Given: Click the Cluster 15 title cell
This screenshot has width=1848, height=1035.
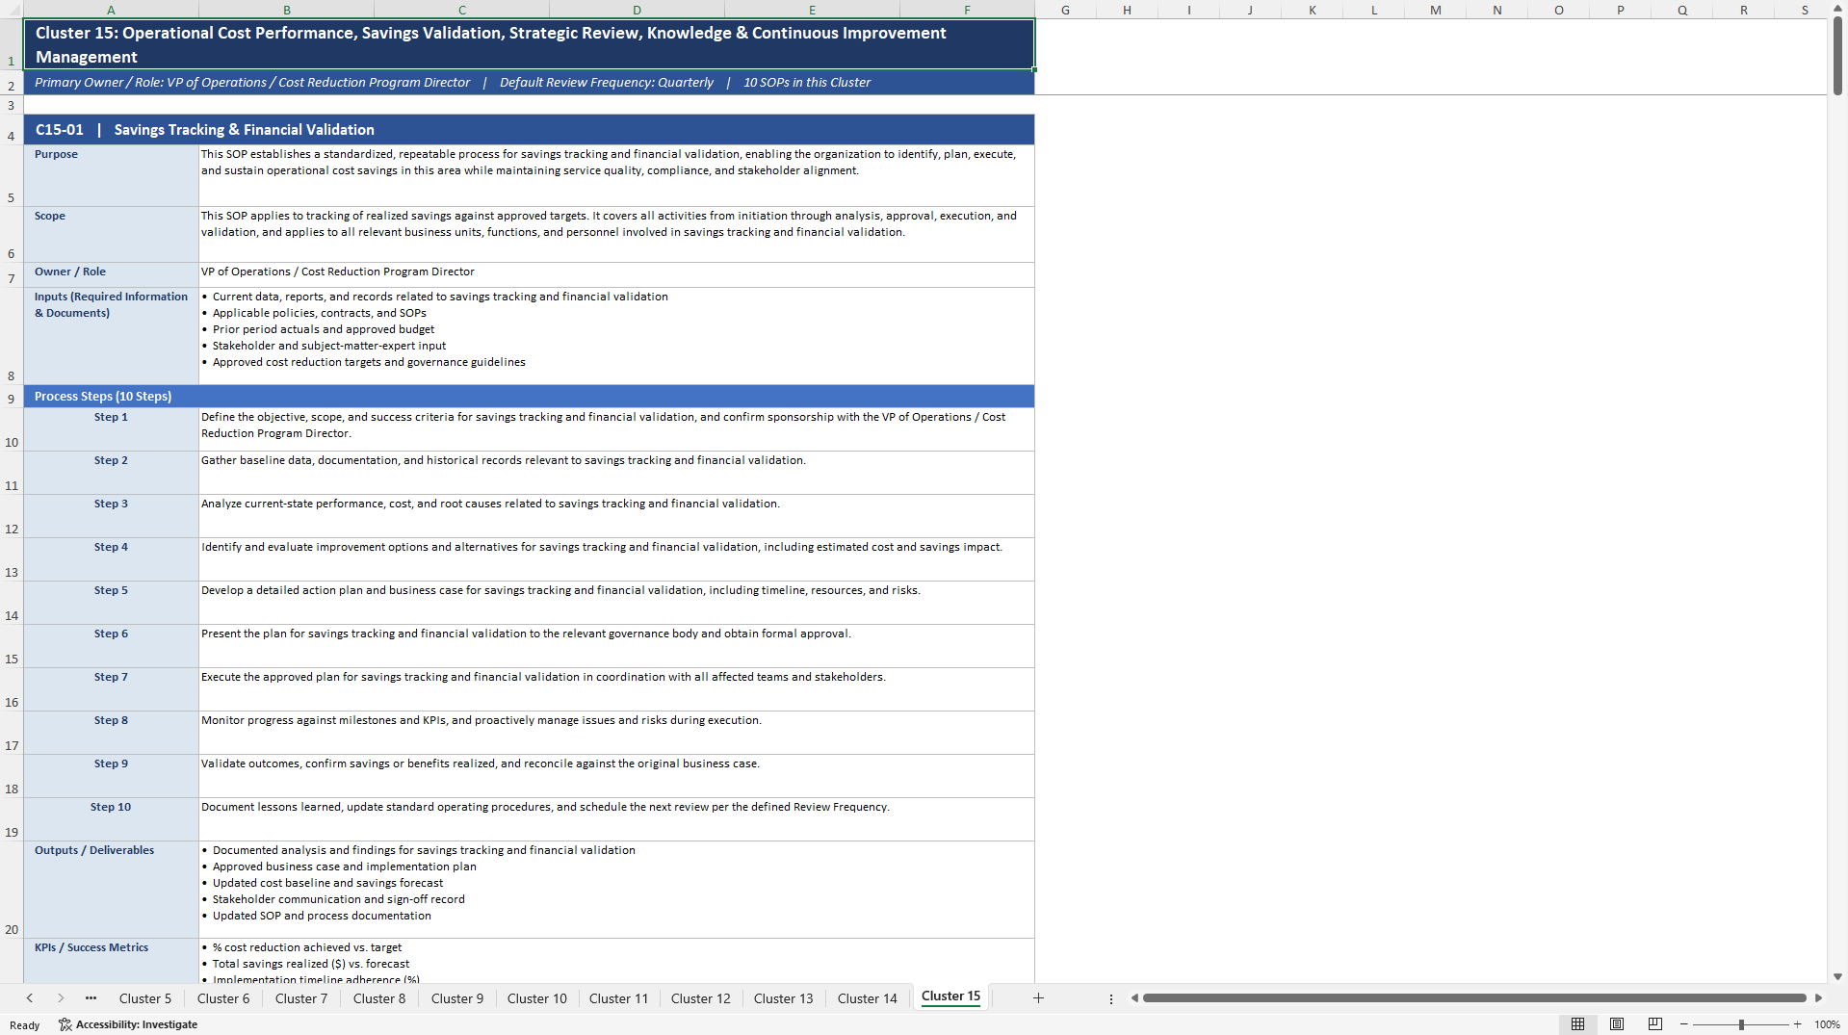Looking at the screenshot, I should [529, 44].
